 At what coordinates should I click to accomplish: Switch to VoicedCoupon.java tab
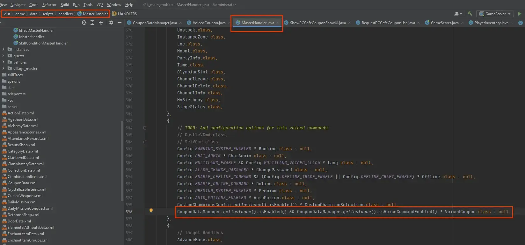pyautogui.click(x=209, y=23)
